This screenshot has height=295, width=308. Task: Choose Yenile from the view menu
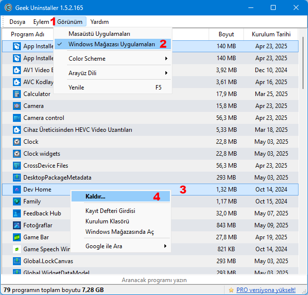(113, 88)
